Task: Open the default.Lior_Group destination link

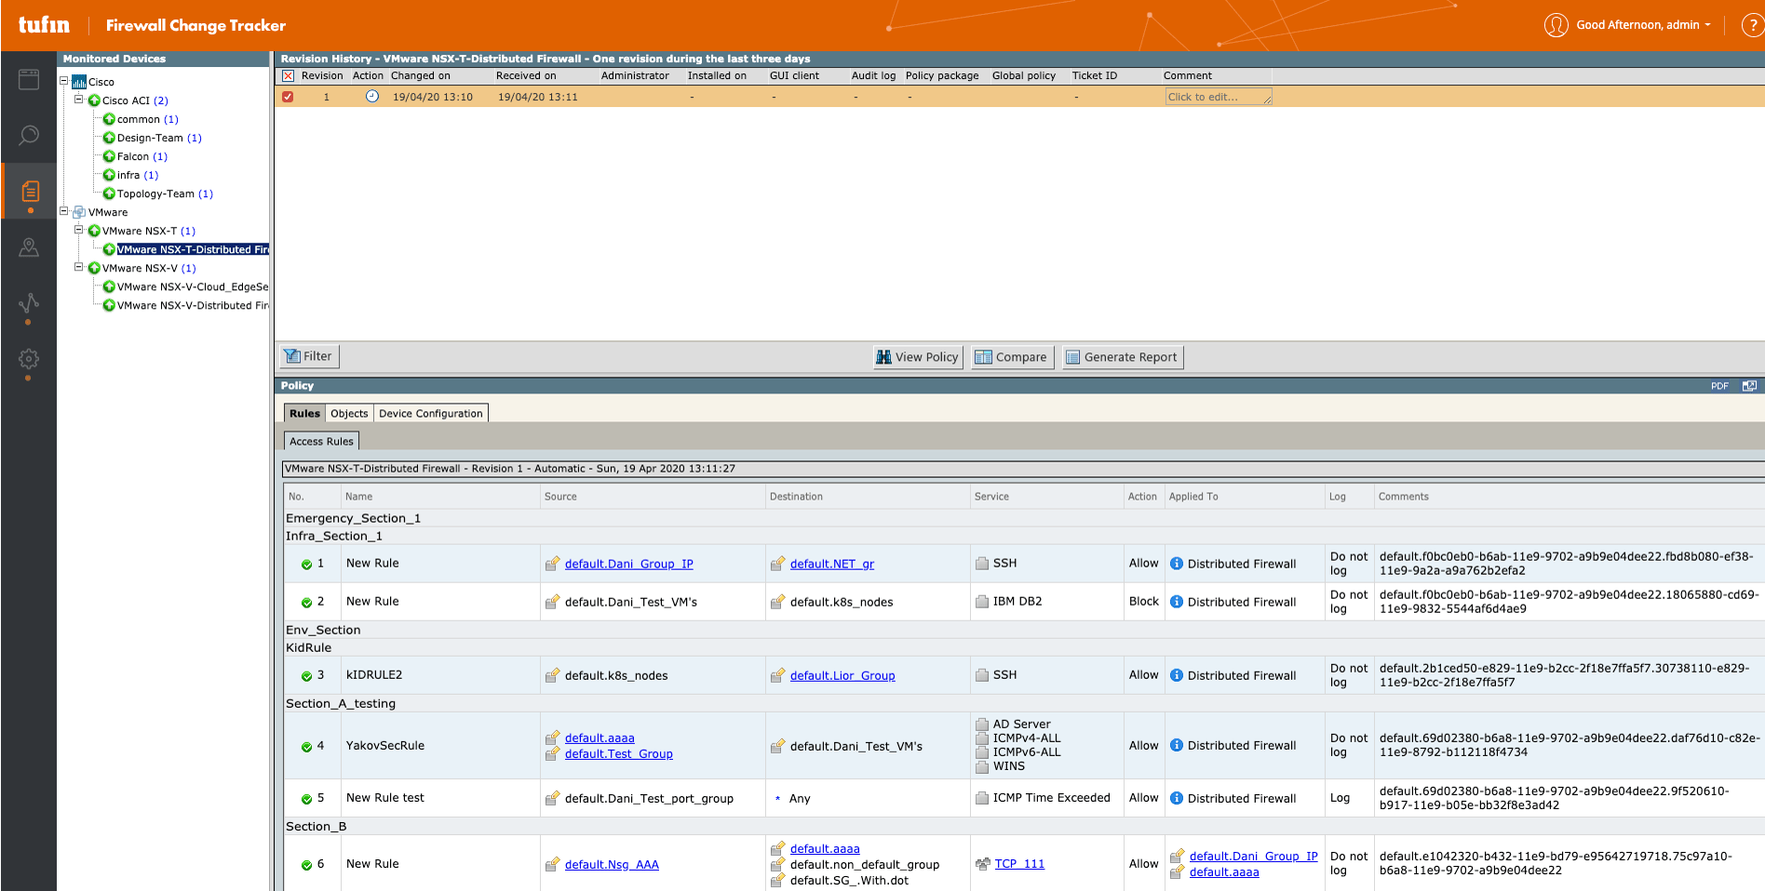Action: click(x=842, y=676)
